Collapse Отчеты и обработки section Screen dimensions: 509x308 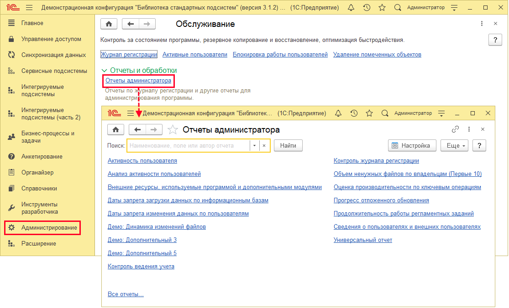pyautogui.click(x=104, y=70)
